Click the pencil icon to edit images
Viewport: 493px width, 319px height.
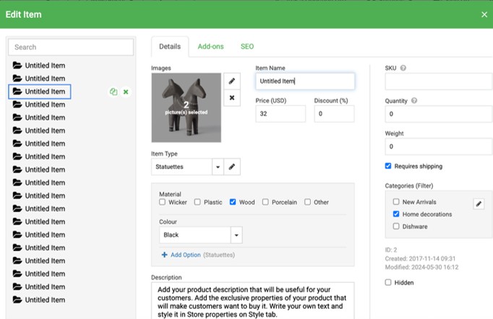click(232, 82)
